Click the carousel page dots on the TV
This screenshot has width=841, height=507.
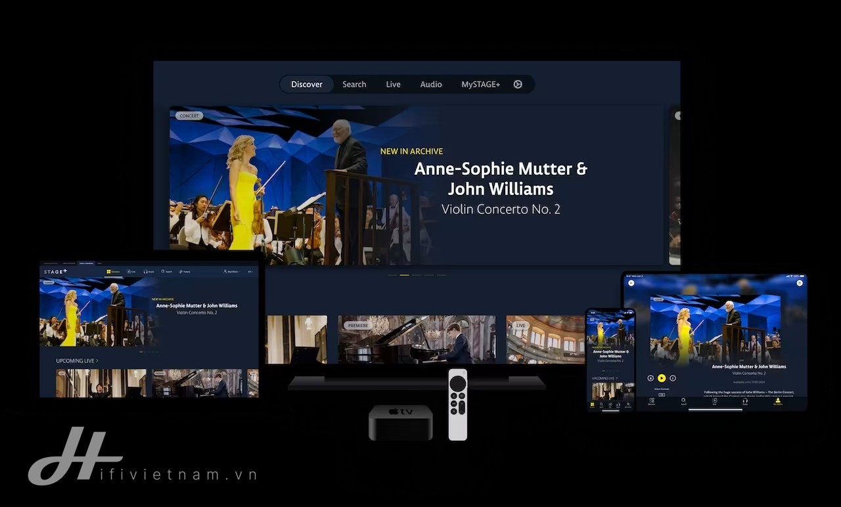click(x=417, y=275)
